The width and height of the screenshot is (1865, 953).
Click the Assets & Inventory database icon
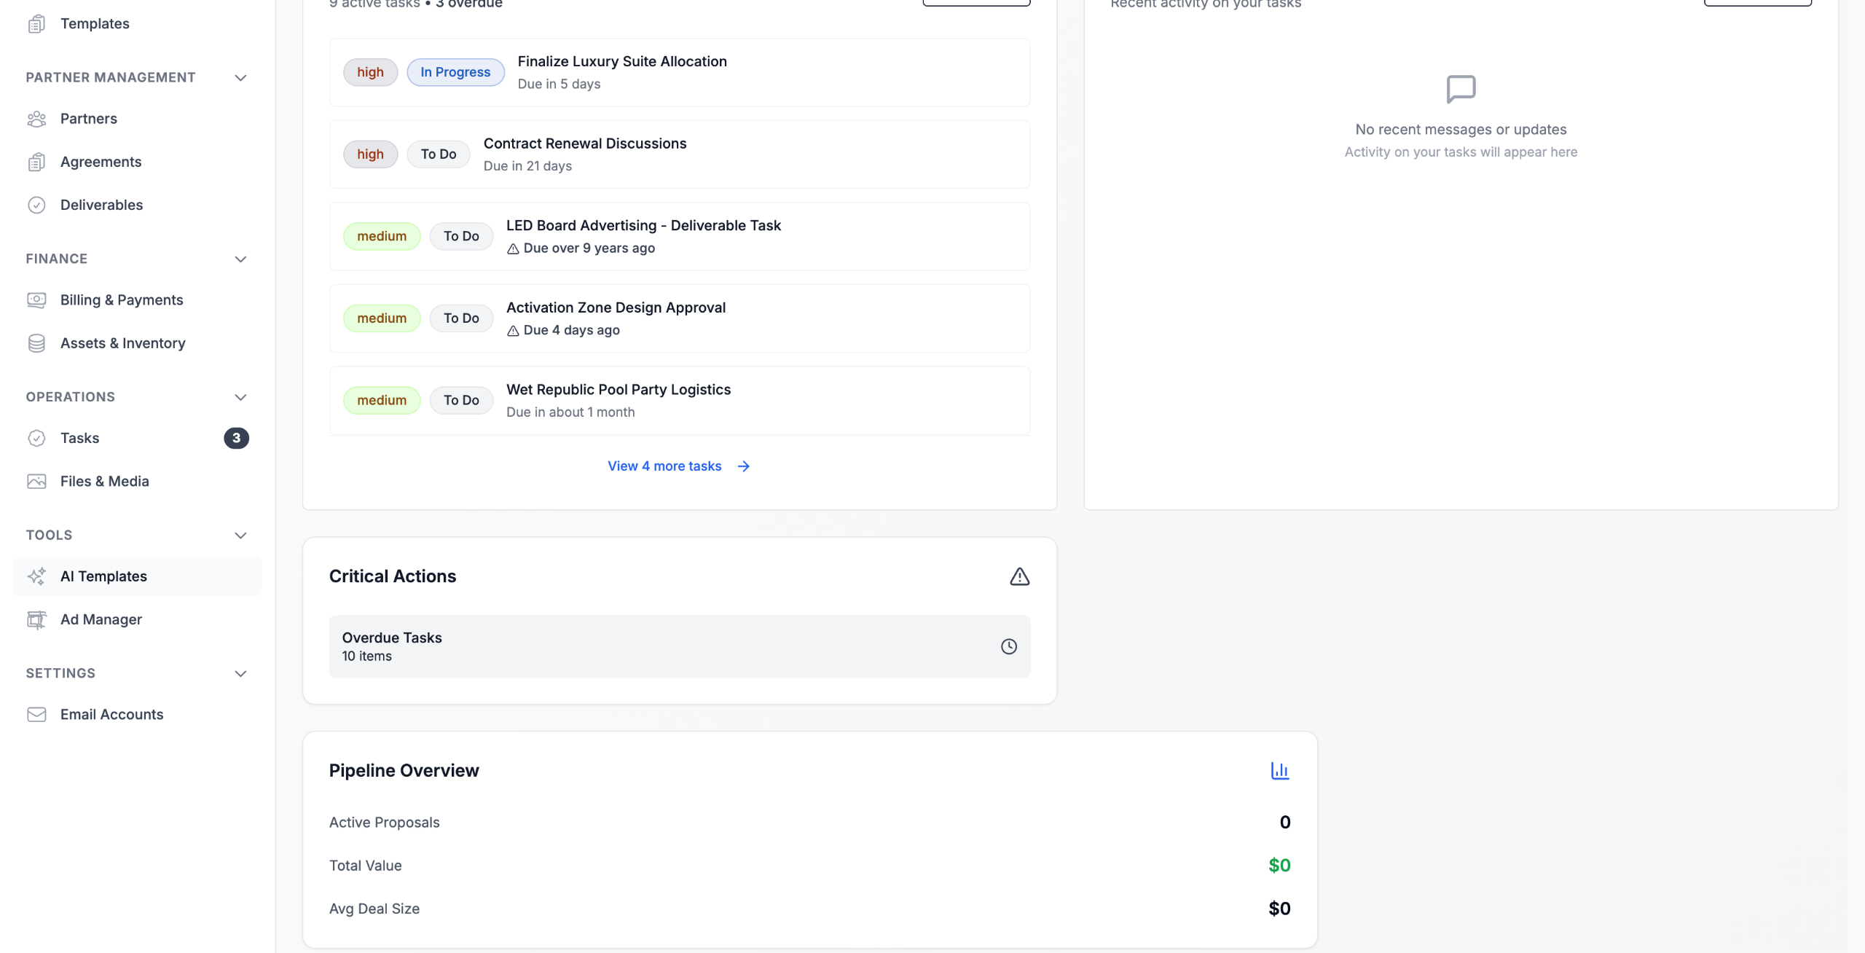[36, 343]
